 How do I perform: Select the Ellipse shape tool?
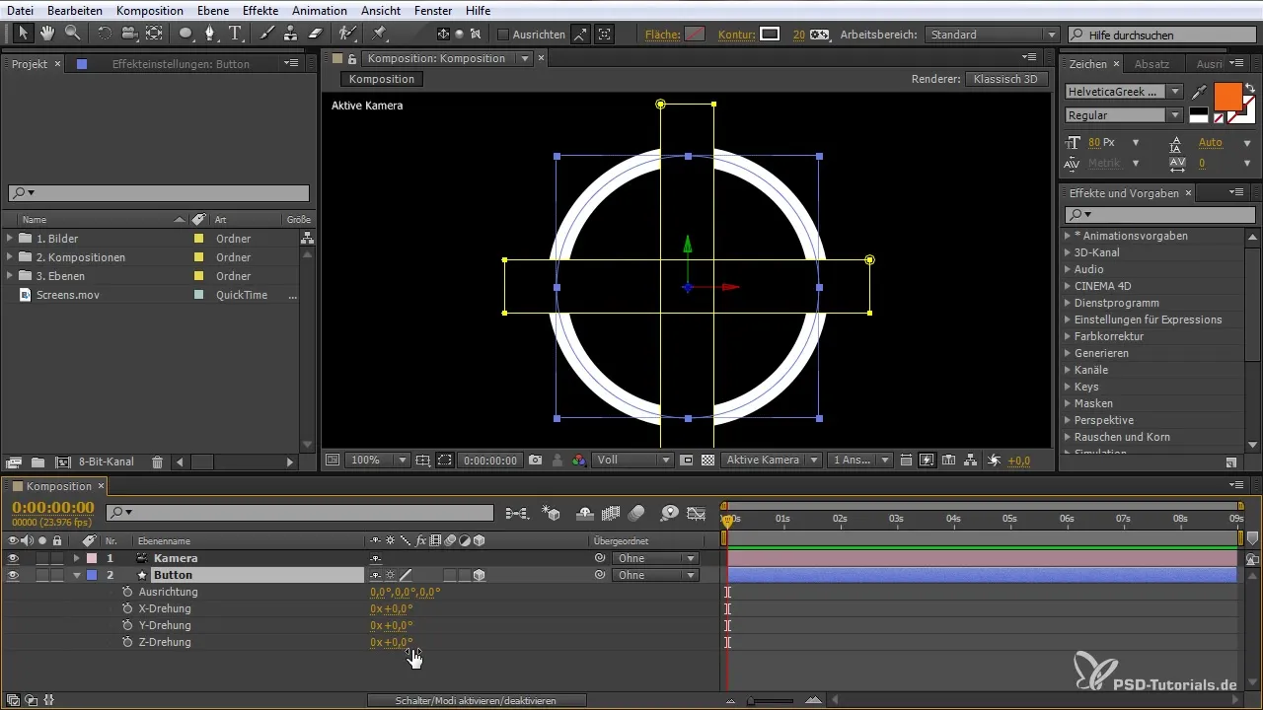click(186, 34)
